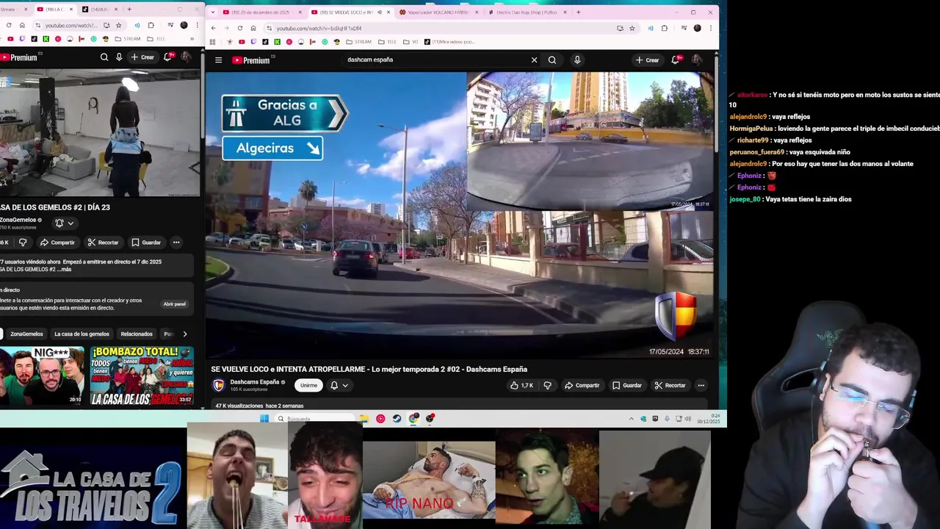
Task: Open '¡BOMBAZO TOTAL!' recommended video thumbnail
Action: point(142,376)
